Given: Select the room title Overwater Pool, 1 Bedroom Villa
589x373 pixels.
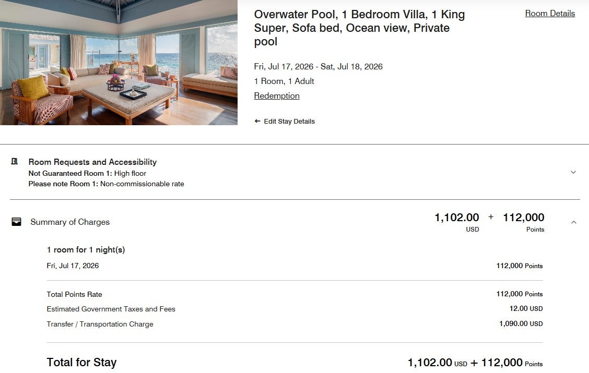Looking at the screenshot, I should coord(359,28).
